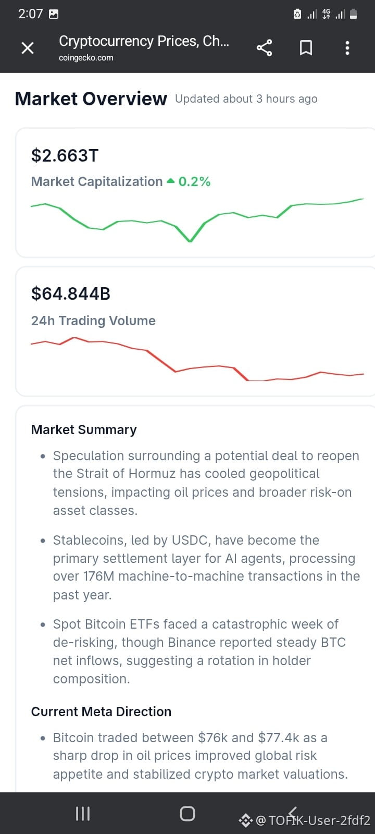Tap the red trading volume chart line

click(x=197, y=359)
